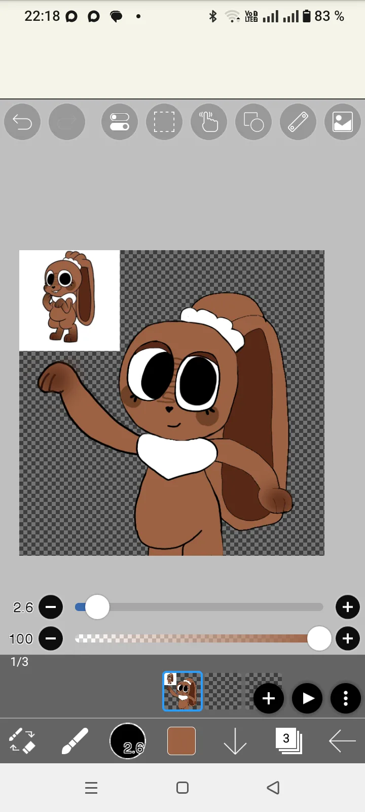Increase opacity with plus button

348,638
